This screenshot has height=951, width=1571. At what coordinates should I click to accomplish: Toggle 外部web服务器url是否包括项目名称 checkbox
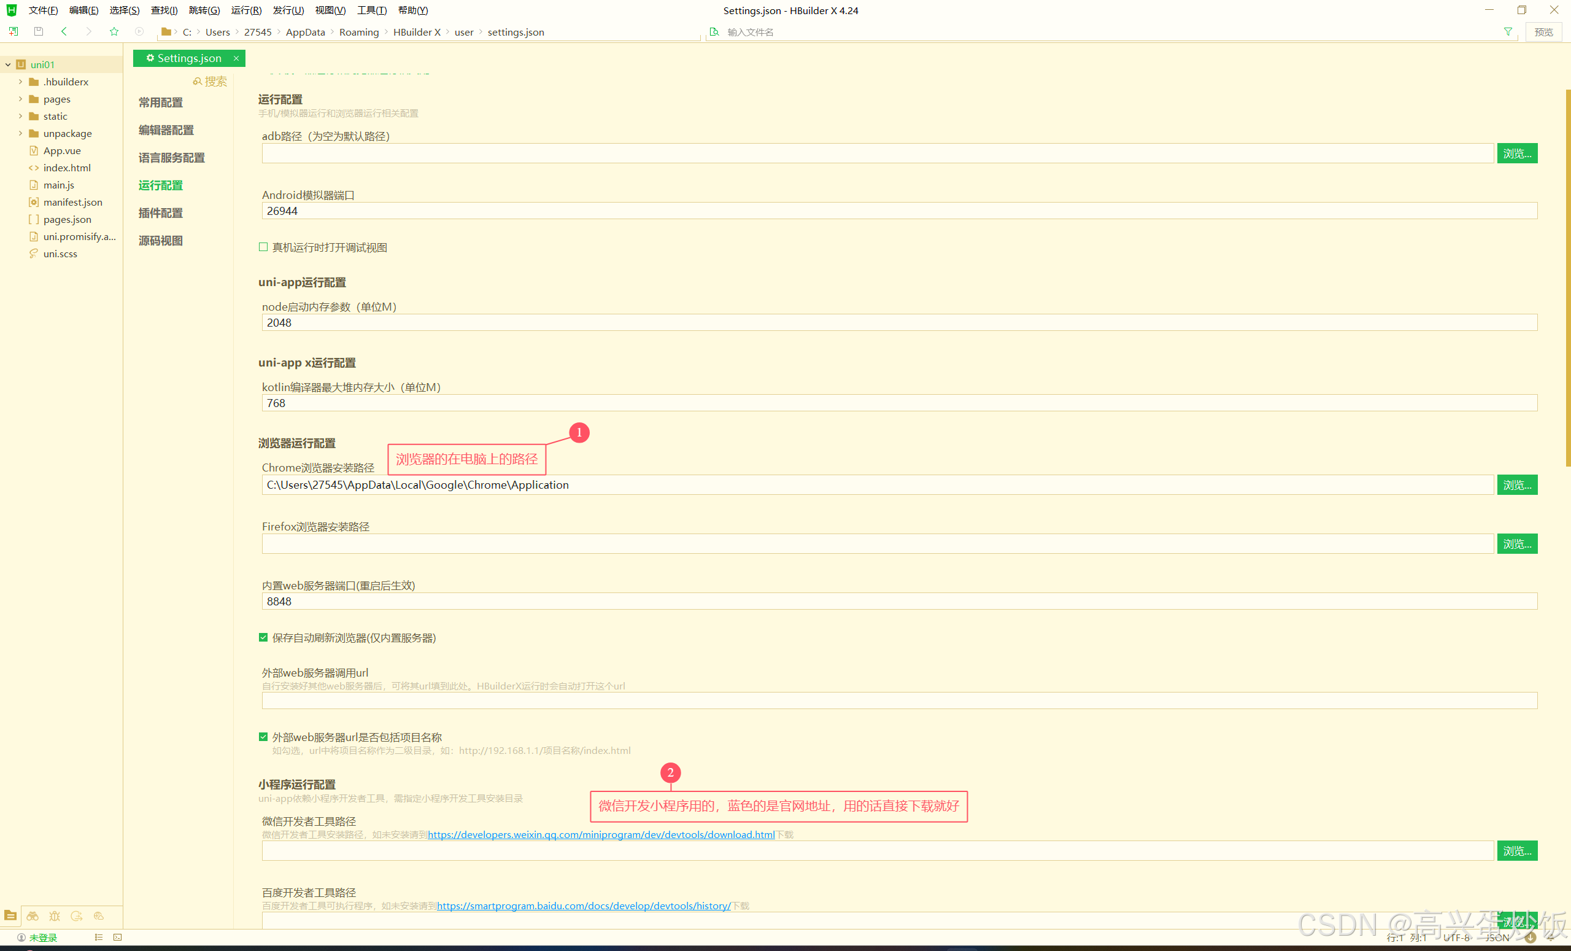coord(263,737)
